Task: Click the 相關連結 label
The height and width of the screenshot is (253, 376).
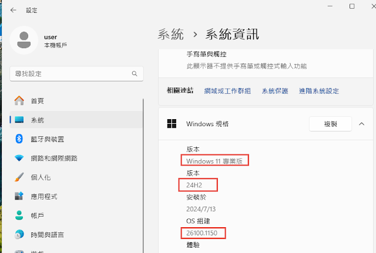Action: pyautogui.click(x=180, y=90)
